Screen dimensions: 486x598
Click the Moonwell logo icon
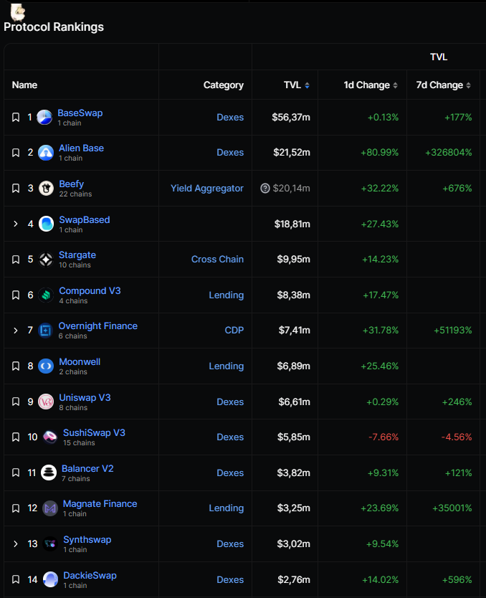(x=46, y=366)
